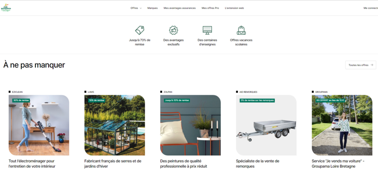Click the Me connecter link
The image size is (378, 169).
pos(371,8)
